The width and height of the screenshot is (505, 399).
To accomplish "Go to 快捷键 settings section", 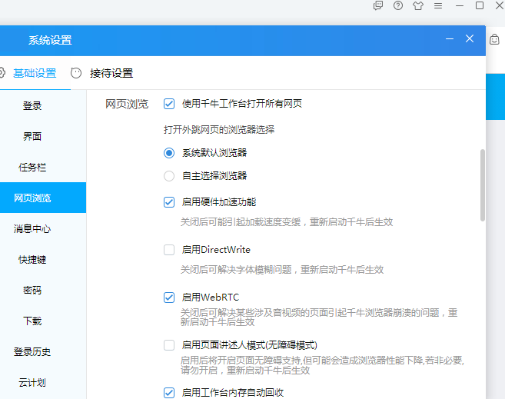I will tap(32, 259).
